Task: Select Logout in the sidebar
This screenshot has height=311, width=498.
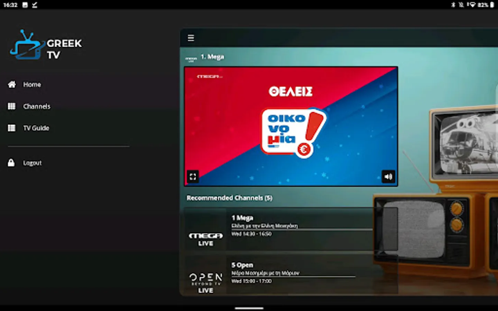Action: click(x=32, y=163)
